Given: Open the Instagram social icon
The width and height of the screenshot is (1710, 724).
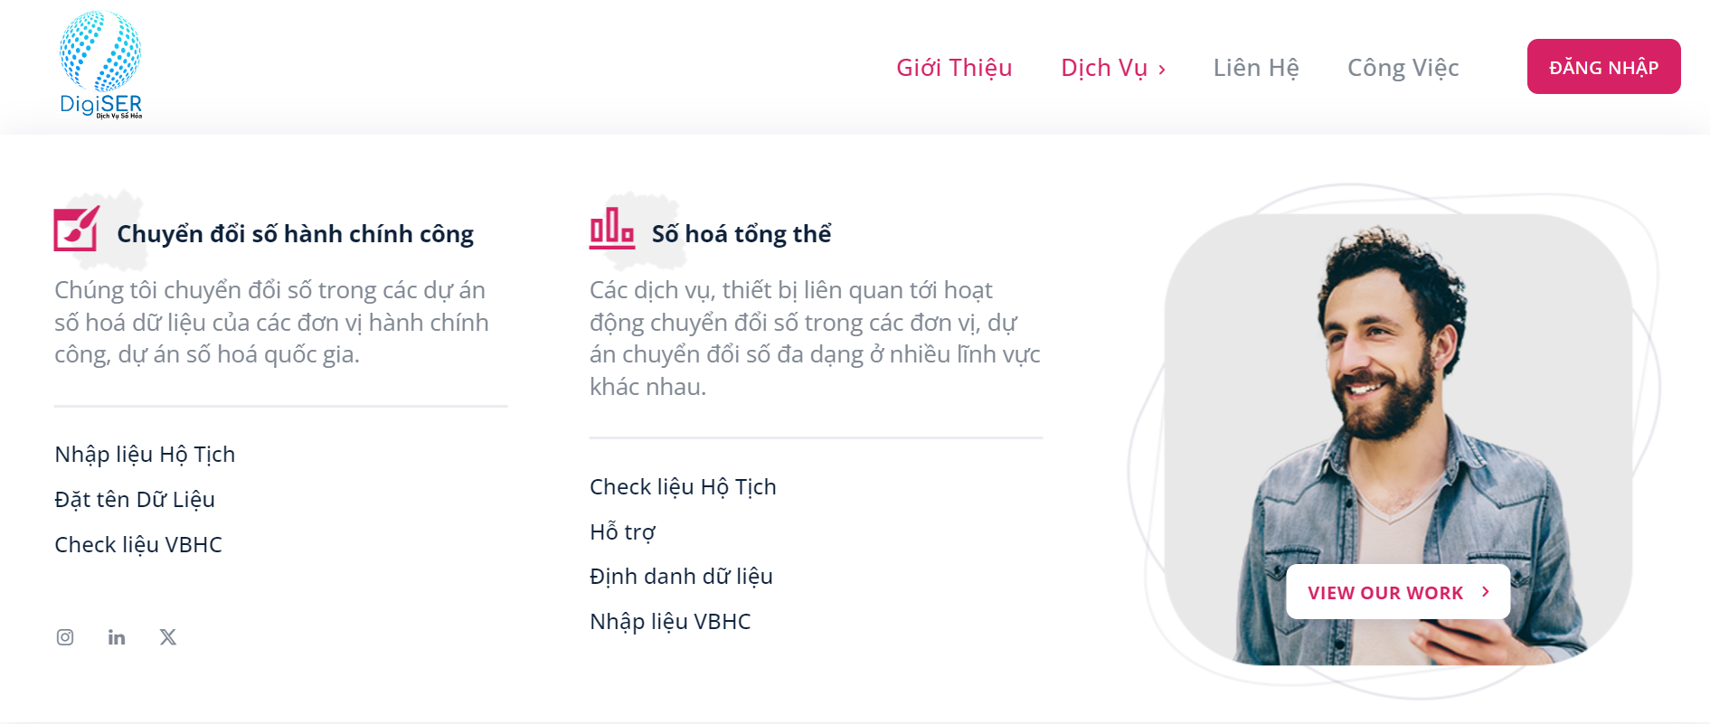Looking at the screenshot, I should tap(65, 637).
